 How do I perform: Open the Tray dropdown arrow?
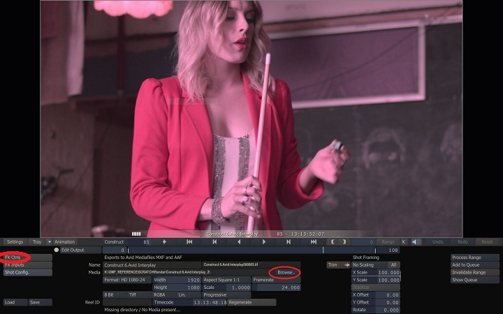50,242
